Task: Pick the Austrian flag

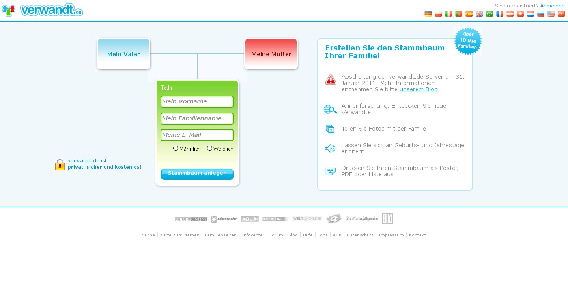Action: [x=510, y=14]
